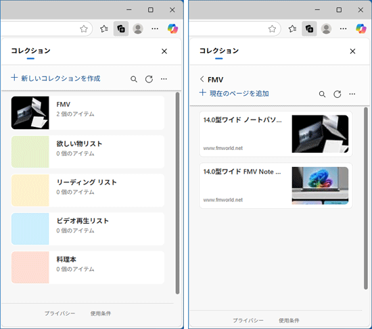Create a new collection (新しいコレクションを作成)
372x329 pixels.
coord(55,78)
